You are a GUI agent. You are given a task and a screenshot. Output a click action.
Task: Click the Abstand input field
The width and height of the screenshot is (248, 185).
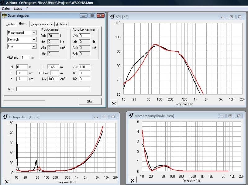coord(25,57)
